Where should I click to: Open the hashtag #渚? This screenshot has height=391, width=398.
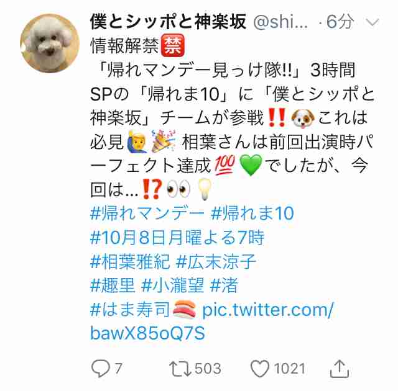point(224,285)
